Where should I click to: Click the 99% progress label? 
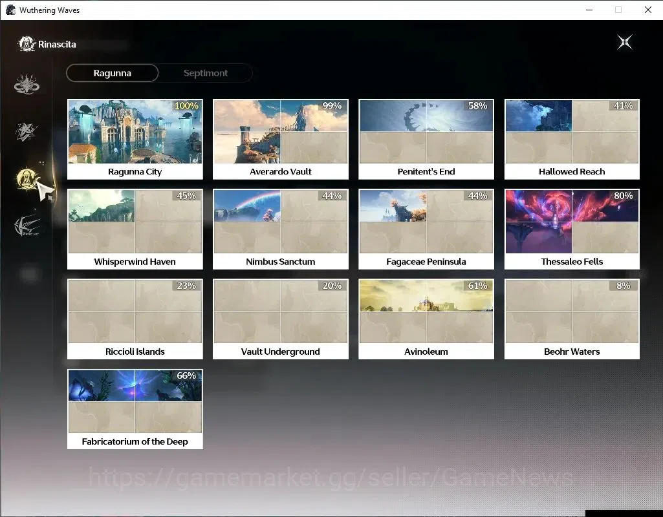tap(332, 105)
